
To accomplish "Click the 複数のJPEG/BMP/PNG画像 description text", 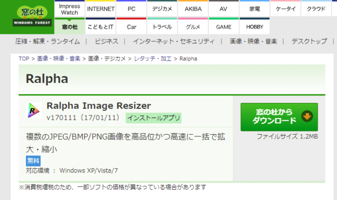I will (125, 143).
